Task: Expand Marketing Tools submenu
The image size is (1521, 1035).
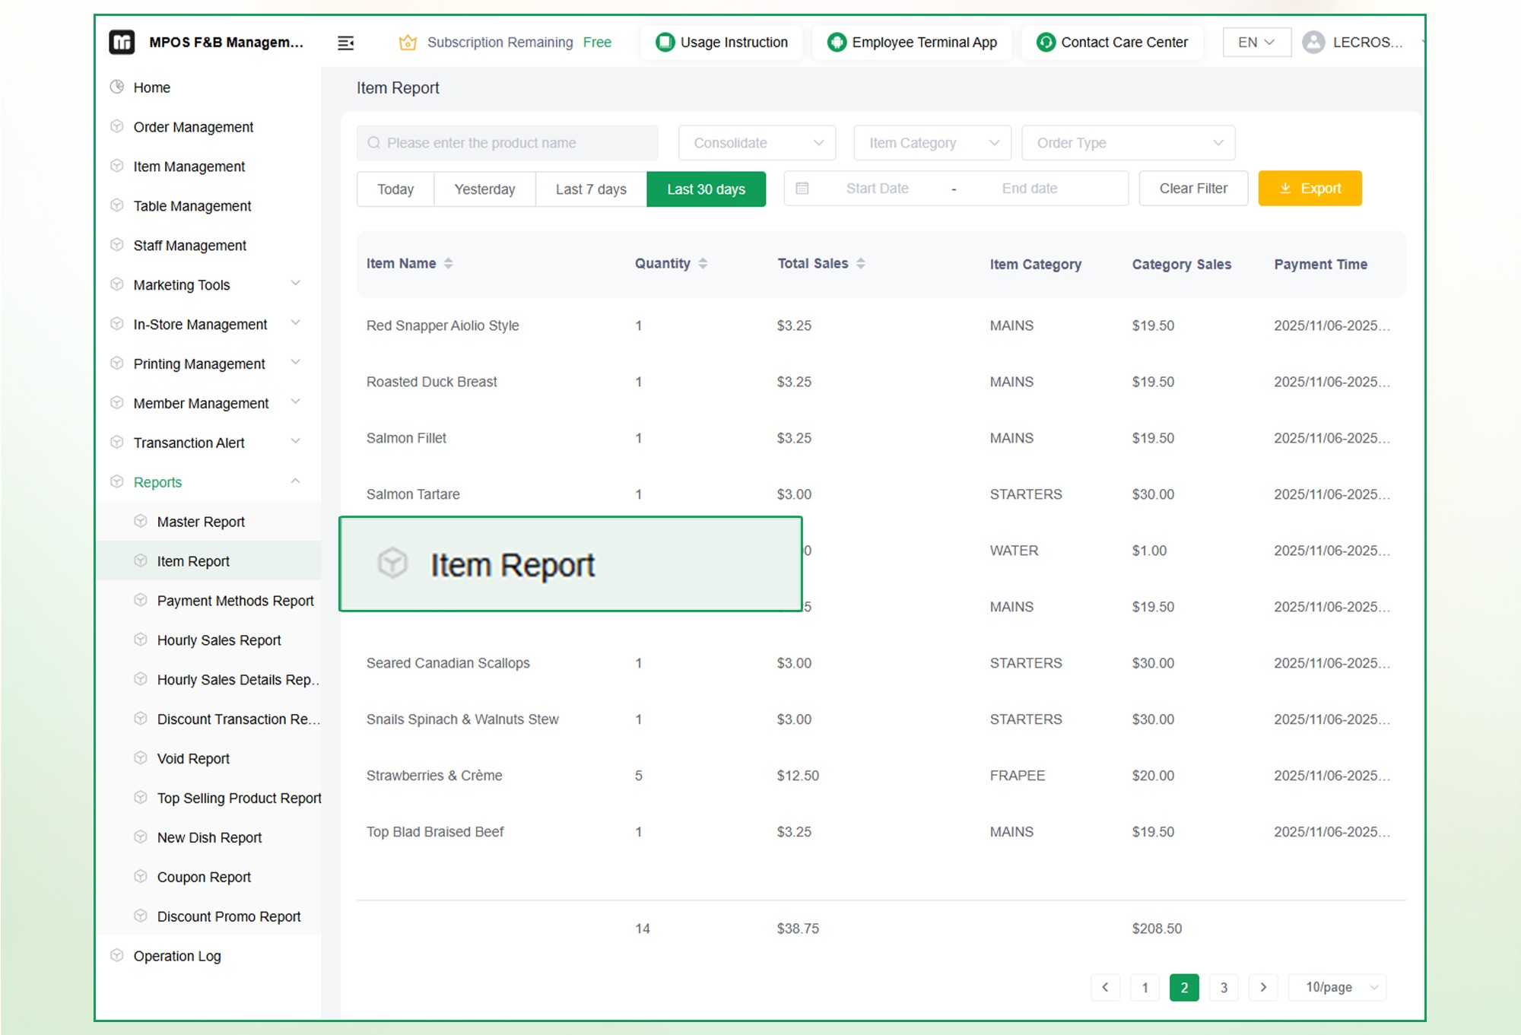Action: pos(296,284)
